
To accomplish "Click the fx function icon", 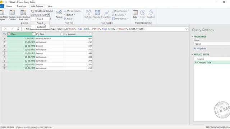I will point(18,29).
